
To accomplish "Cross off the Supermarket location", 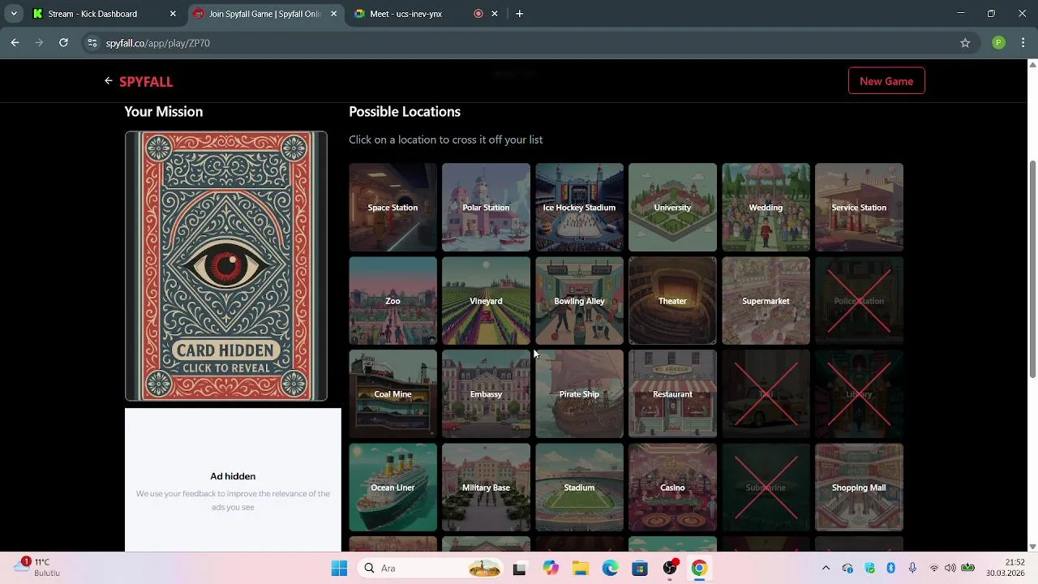I will click(766, 301).
